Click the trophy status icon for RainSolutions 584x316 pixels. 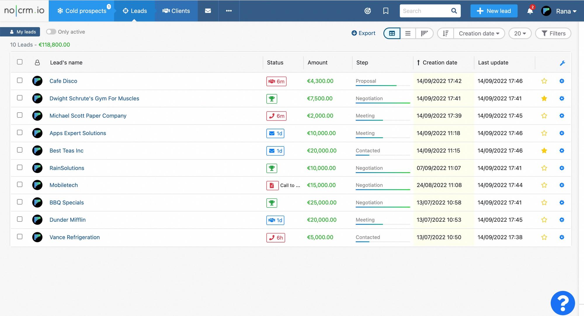[272, 168]
